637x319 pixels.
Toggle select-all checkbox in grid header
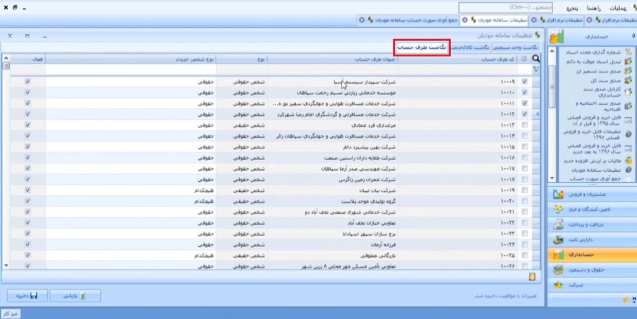pos(524,59)
